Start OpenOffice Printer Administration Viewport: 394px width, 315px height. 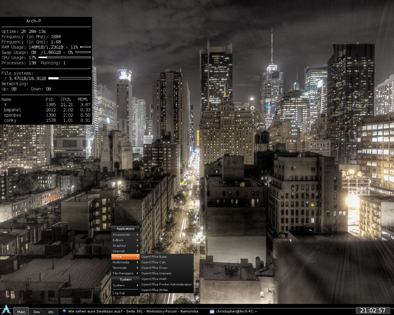tap(166, 285)
